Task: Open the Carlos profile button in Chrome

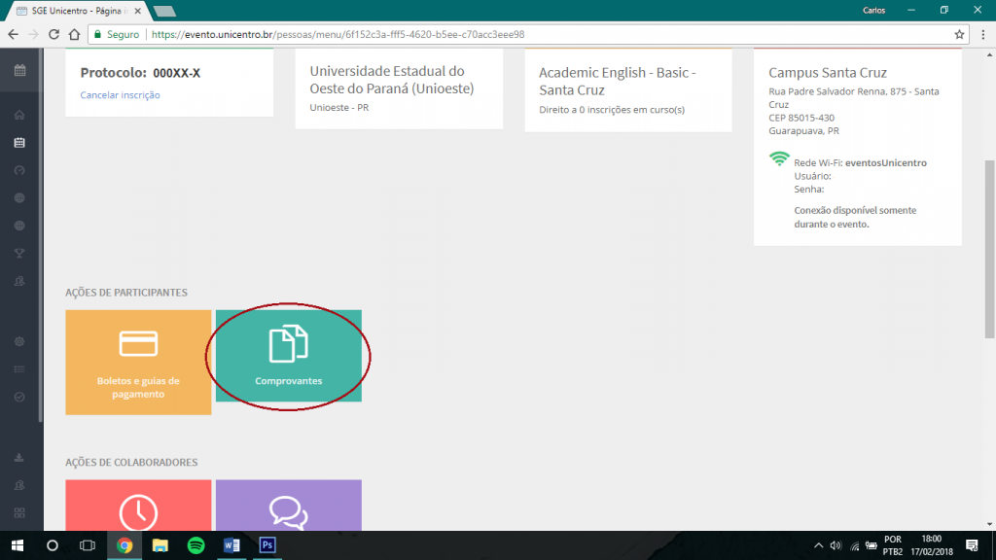Action: click(875, 10)
